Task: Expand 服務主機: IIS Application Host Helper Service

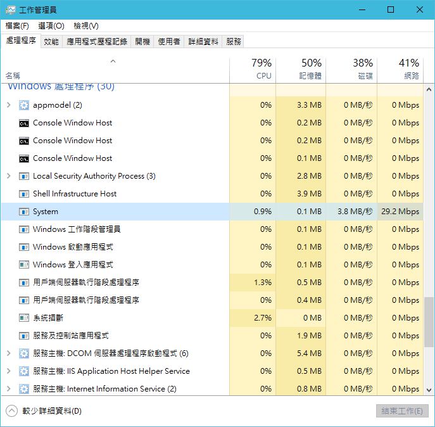Action: click(9, 371)
